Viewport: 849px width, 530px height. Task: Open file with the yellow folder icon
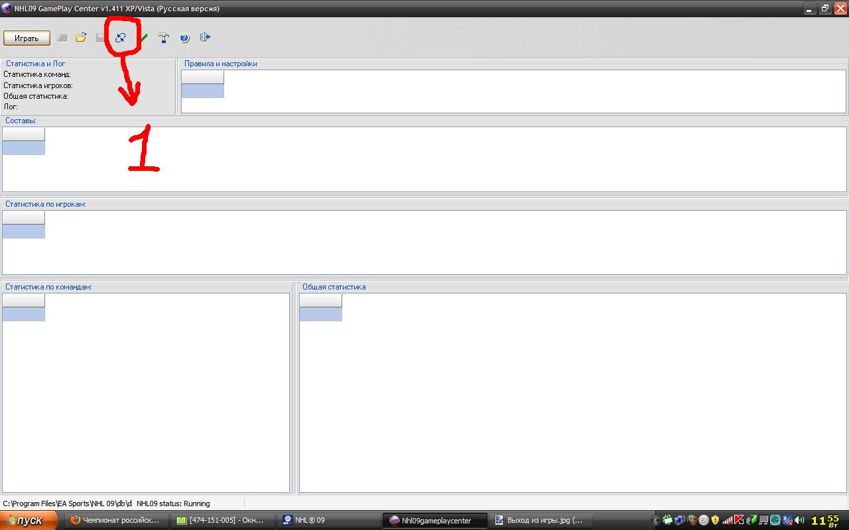[81, 38]
